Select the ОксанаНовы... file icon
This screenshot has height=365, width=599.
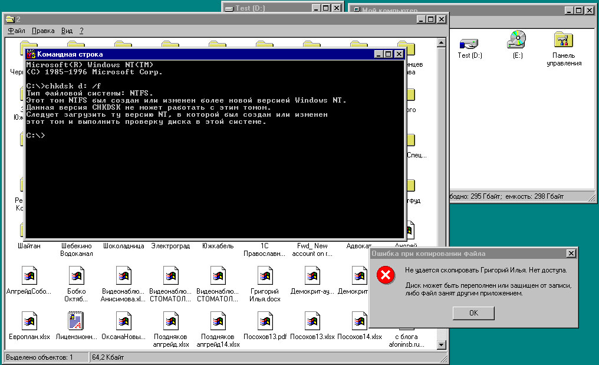click(123, 321)
